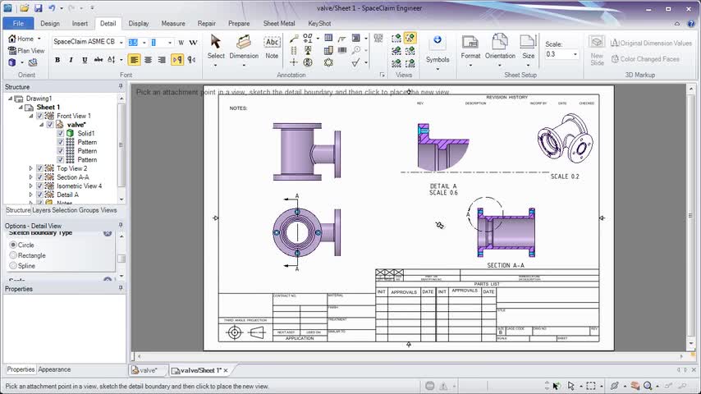This screenshot has height=394, width=701.
Task: Toggle Section A-A checkbox
Action: tap(39, 177)
